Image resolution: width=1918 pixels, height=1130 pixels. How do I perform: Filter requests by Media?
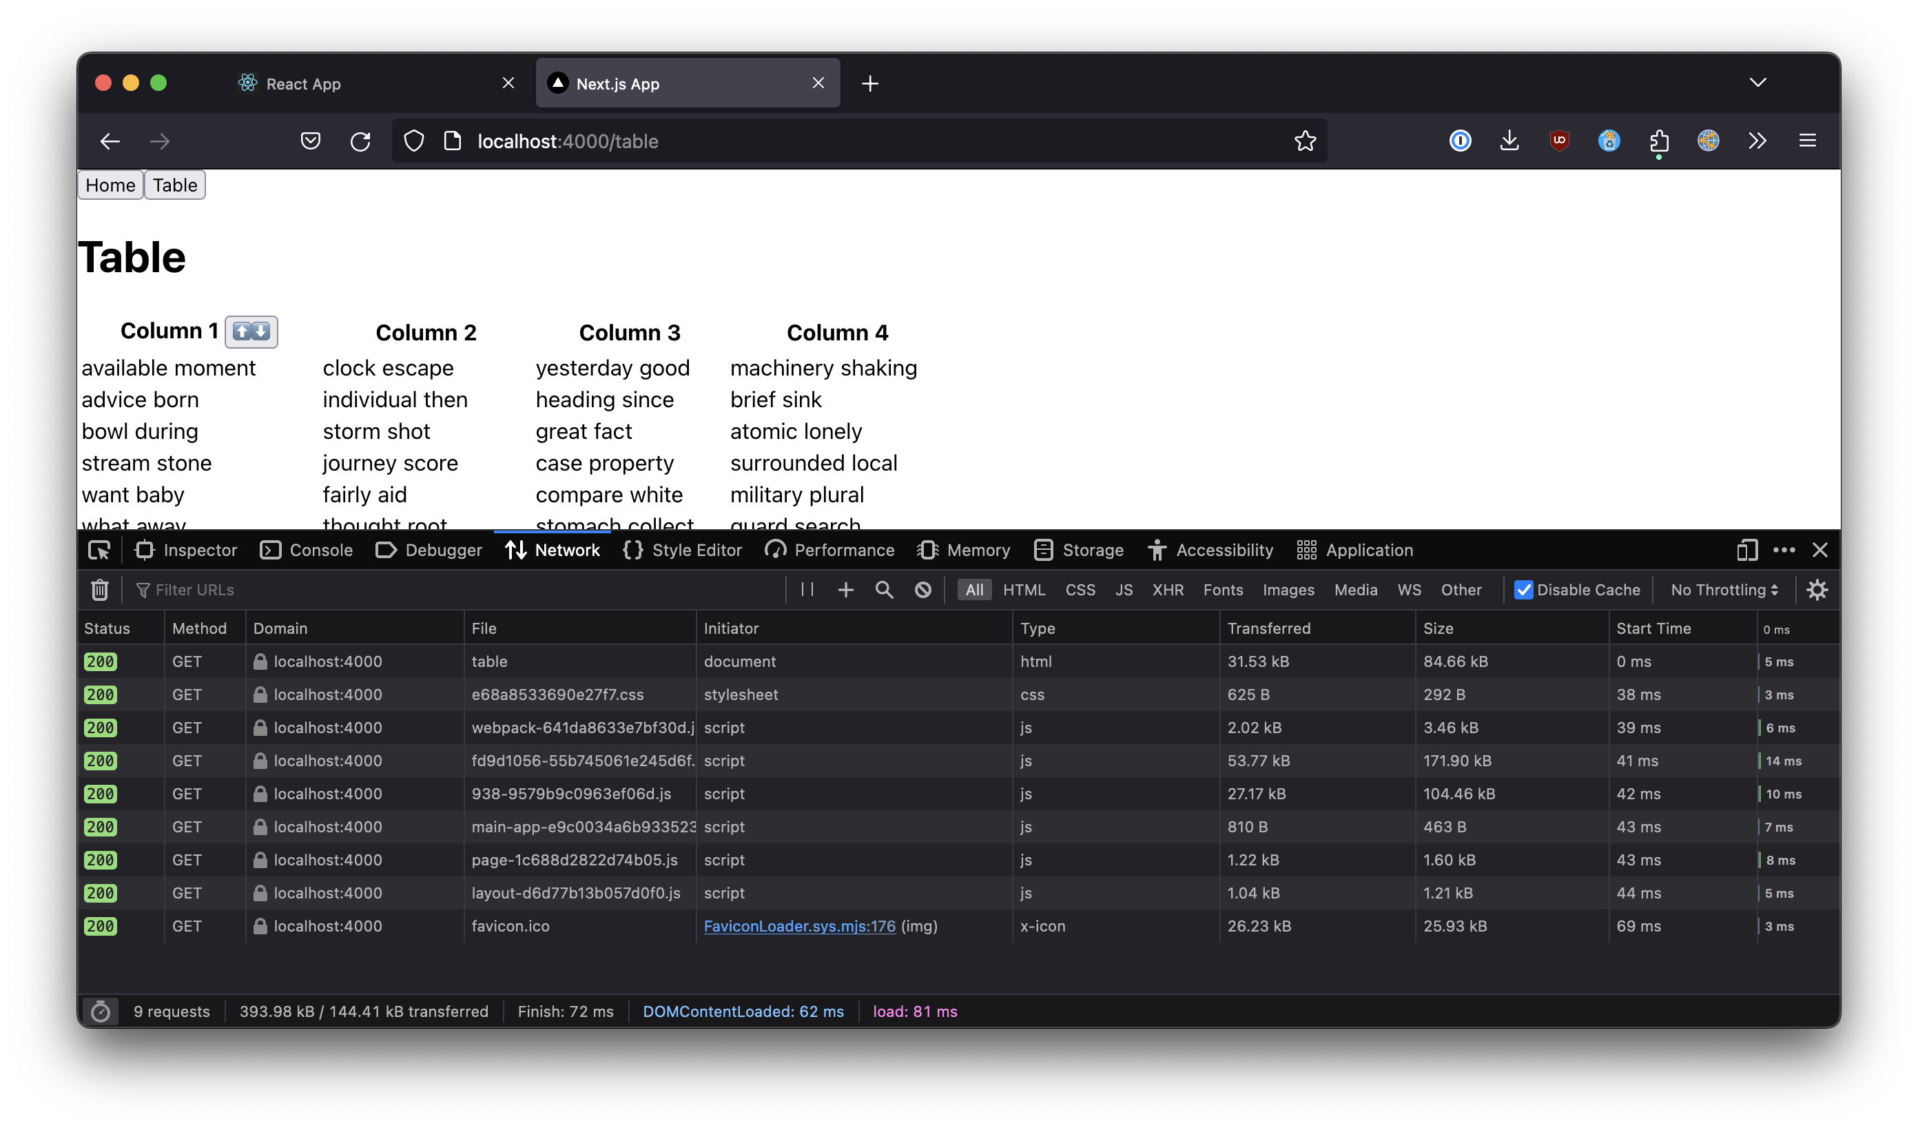tap(1356, 589)
